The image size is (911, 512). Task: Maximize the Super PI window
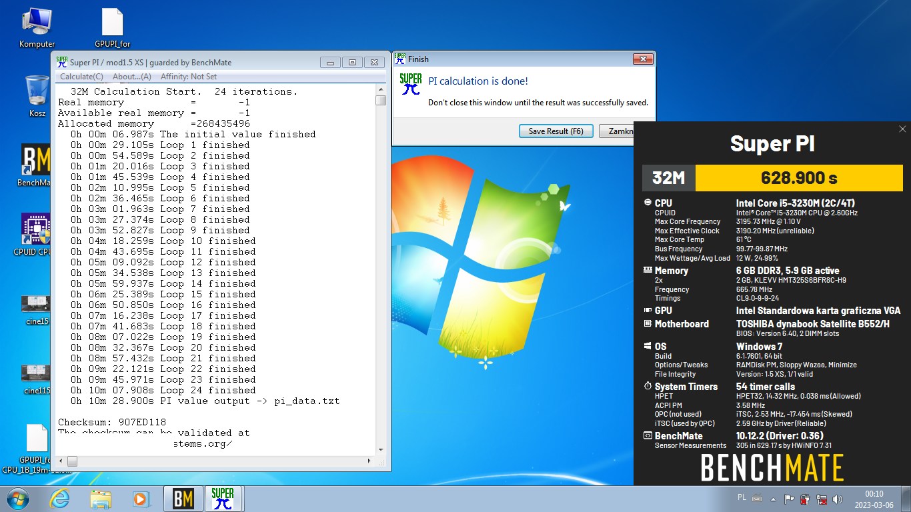[352, 63]
